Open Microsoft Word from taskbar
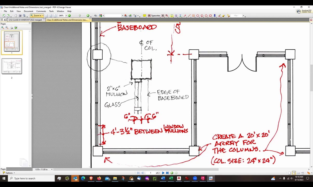This screenshot has height=187, width=313. (163, 178)
